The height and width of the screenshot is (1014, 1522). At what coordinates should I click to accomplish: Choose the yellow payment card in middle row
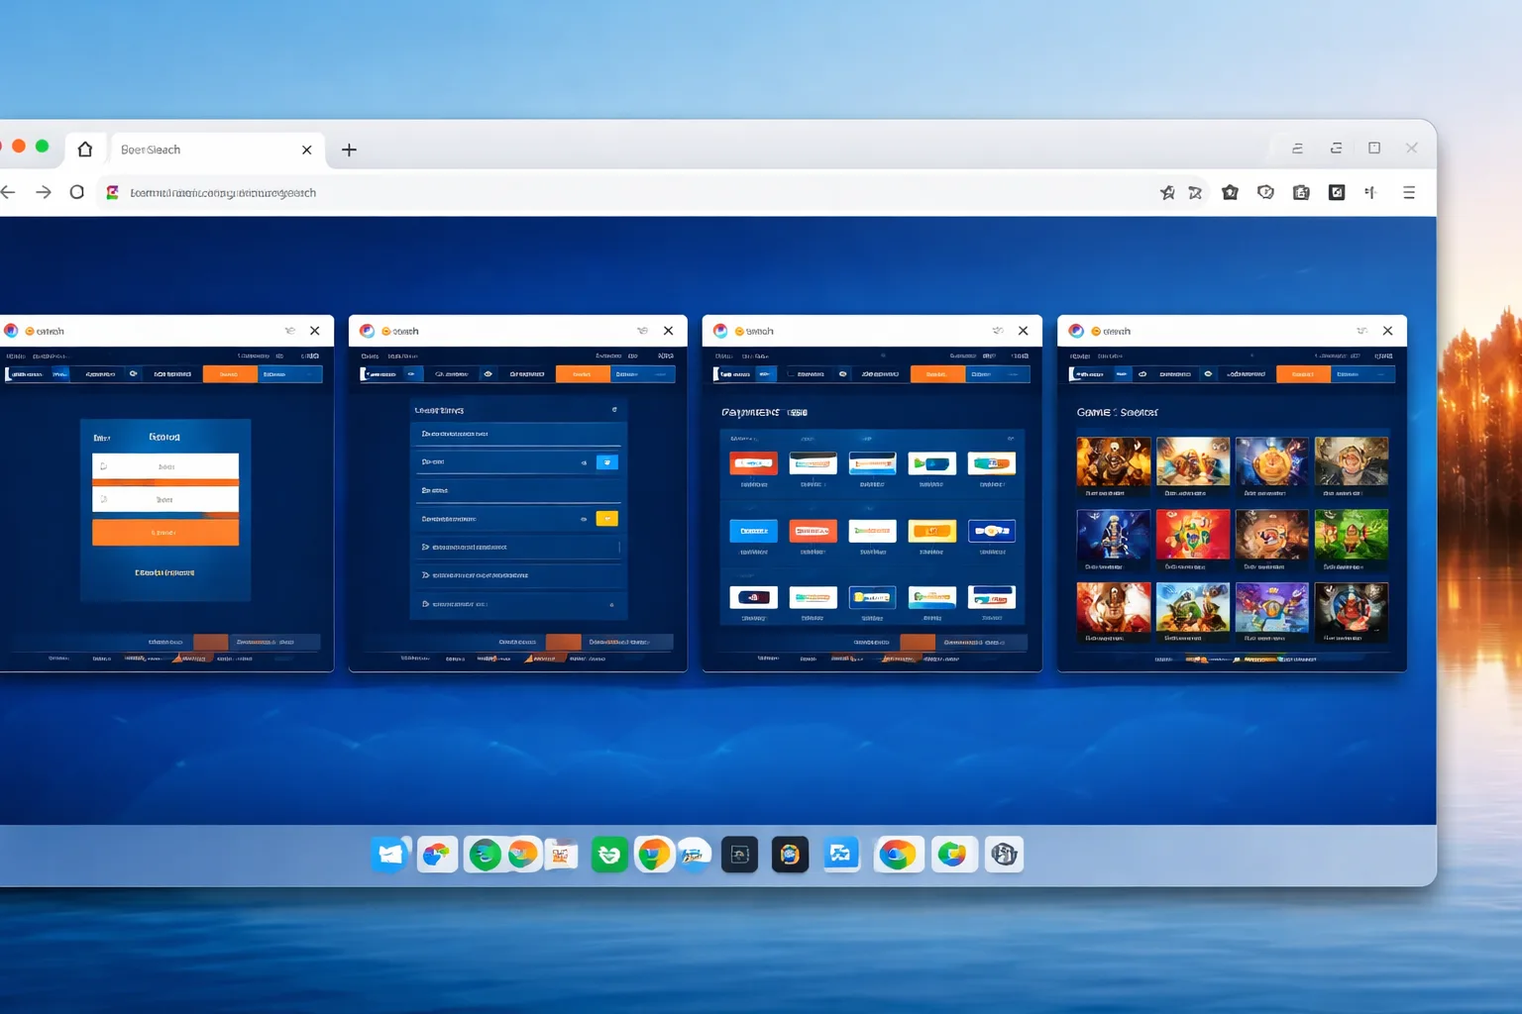931,531
